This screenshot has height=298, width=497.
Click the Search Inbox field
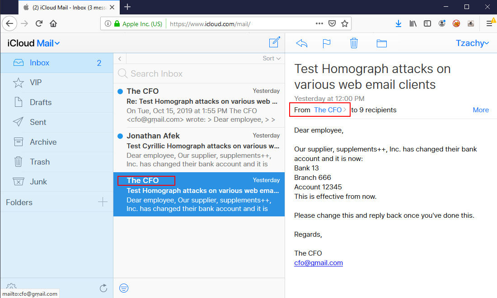coord(199,73)
